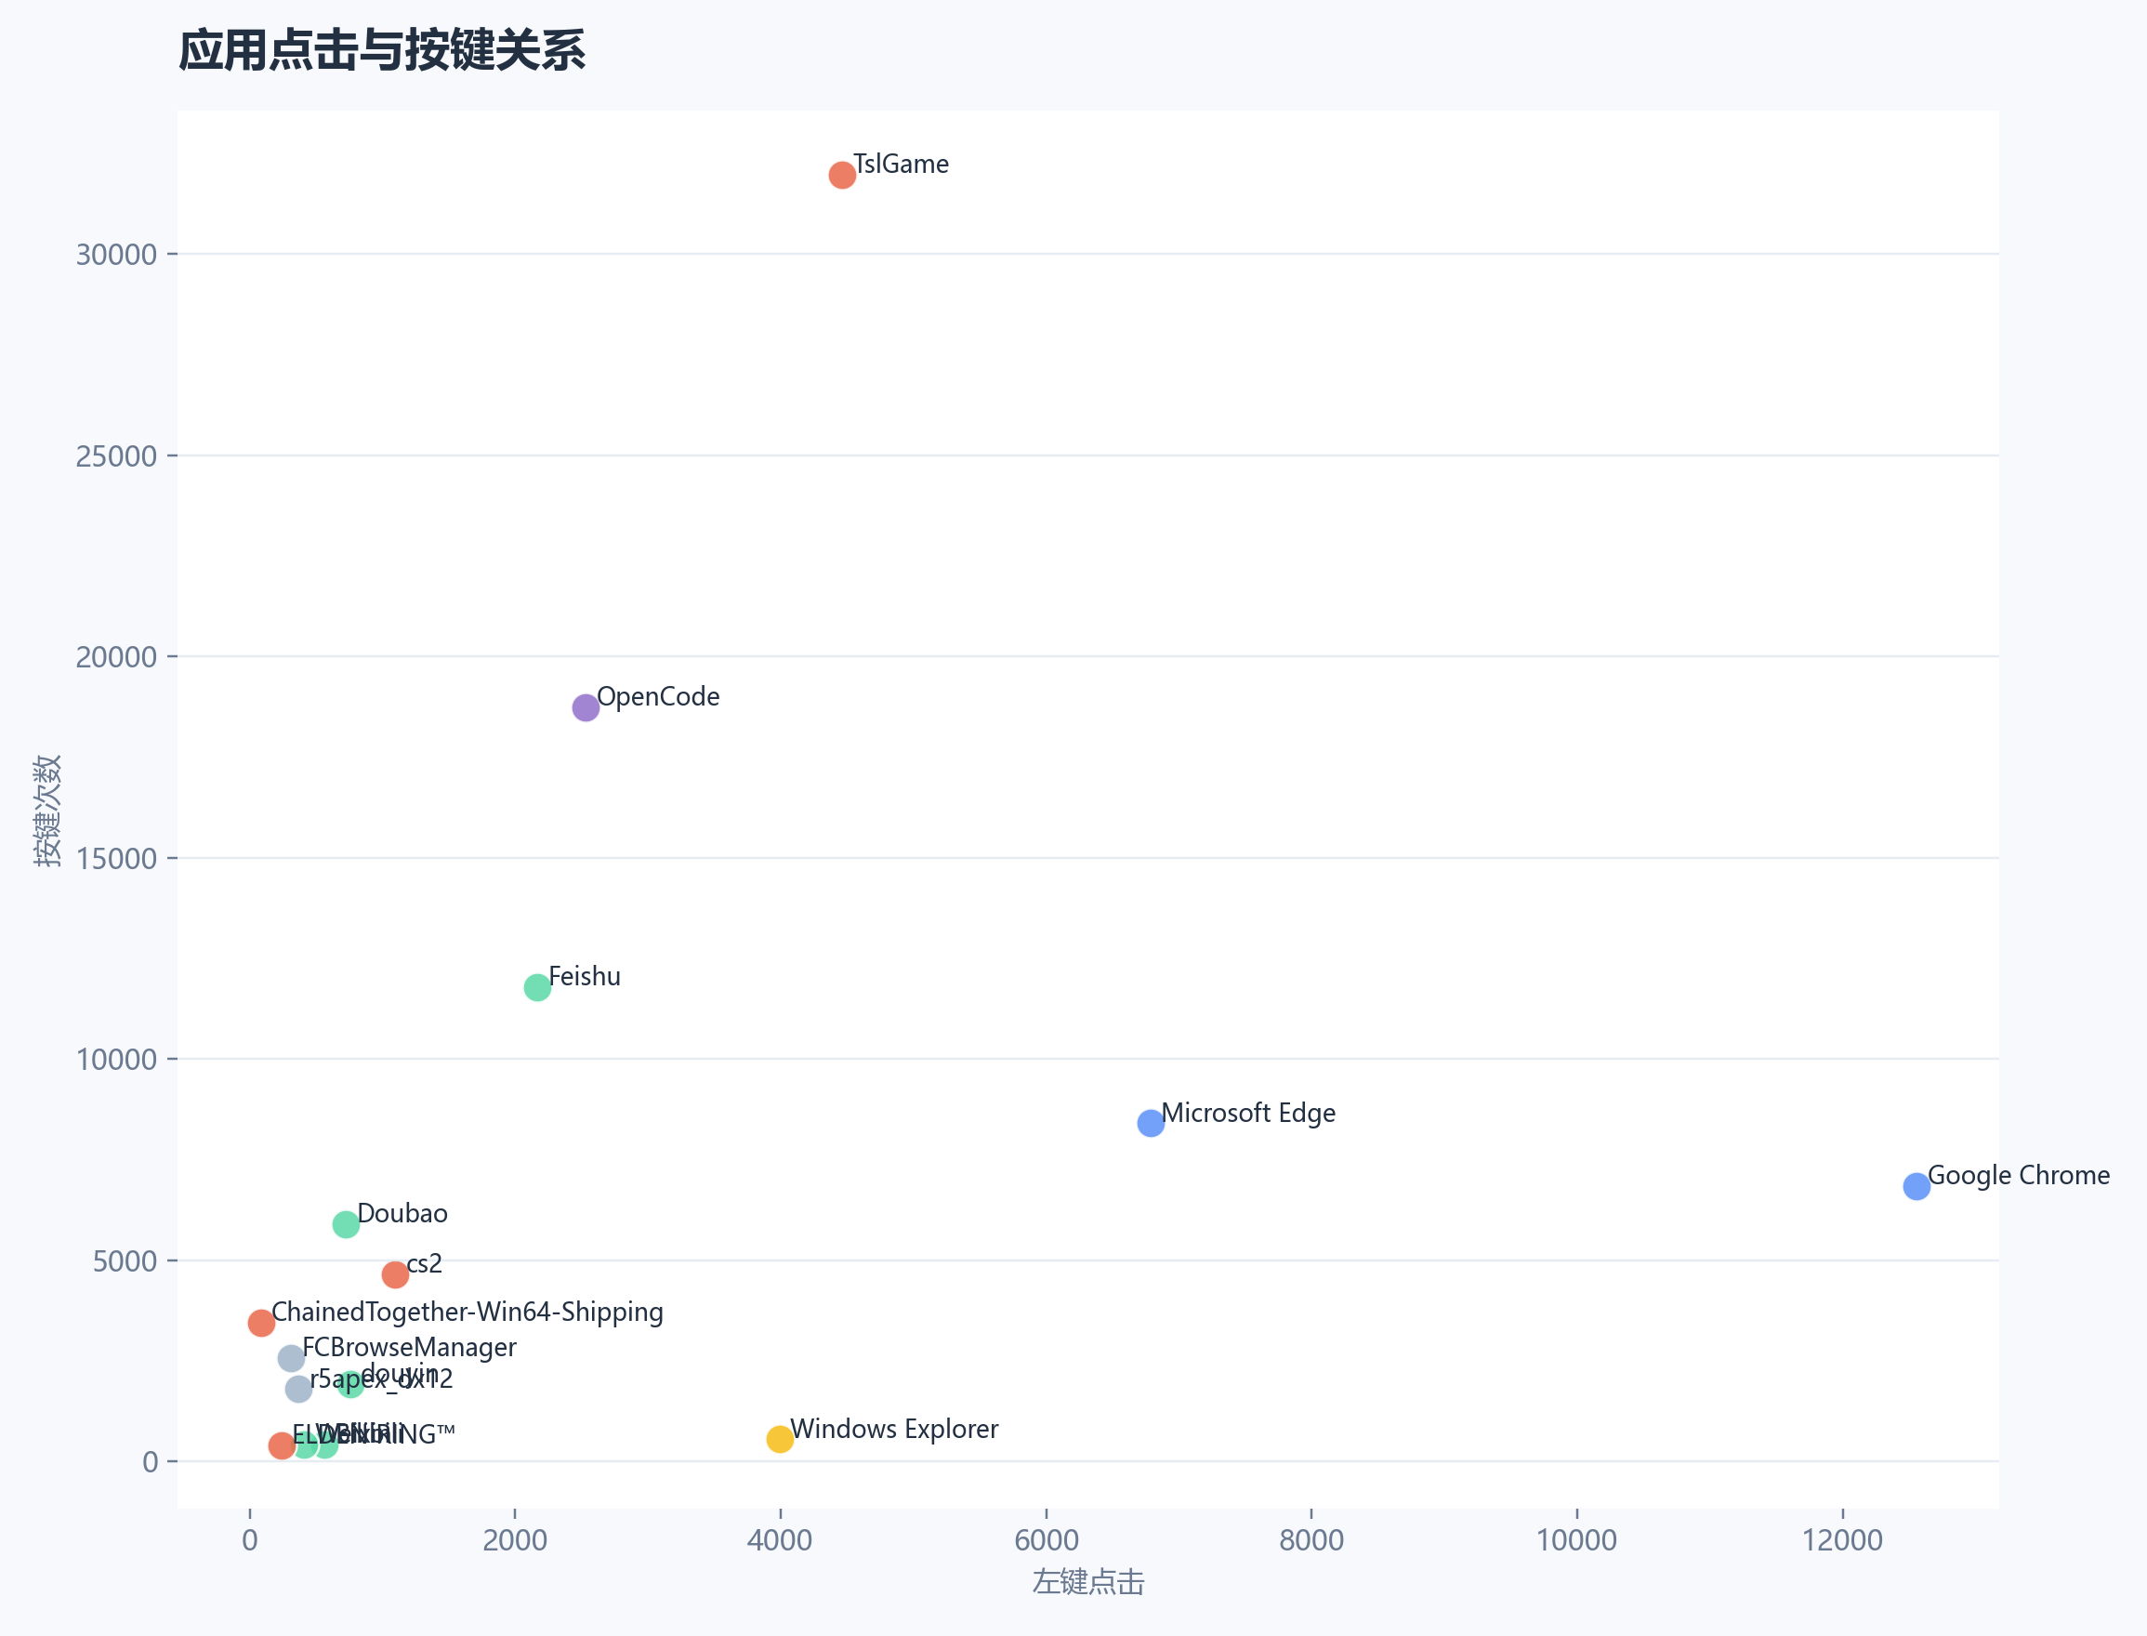This screenshot has width=2147, height=1636.
Task: Click the Google Chrome blue dot
Action: tap(1916, 1186)
